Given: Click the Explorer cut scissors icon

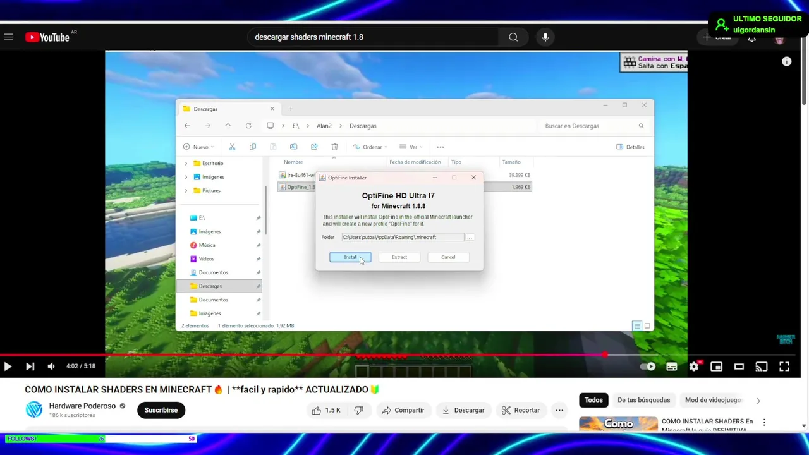Looking at the screenshot, I should pyautogui.click(x=232, y=147).
